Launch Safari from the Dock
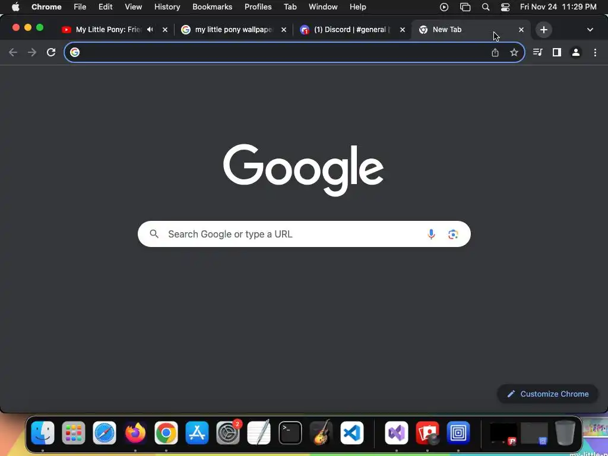608x456 pixels. point(104,433)
